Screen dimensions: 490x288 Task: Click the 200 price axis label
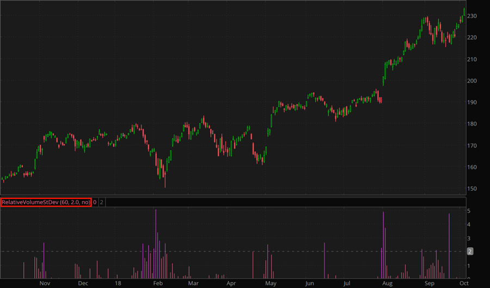tap(471, 81)
